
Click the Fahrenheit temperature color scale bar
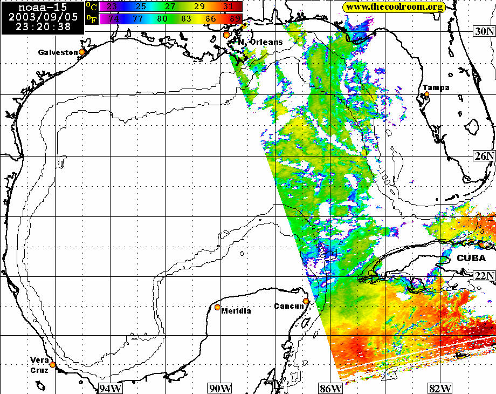click(171, 19)
